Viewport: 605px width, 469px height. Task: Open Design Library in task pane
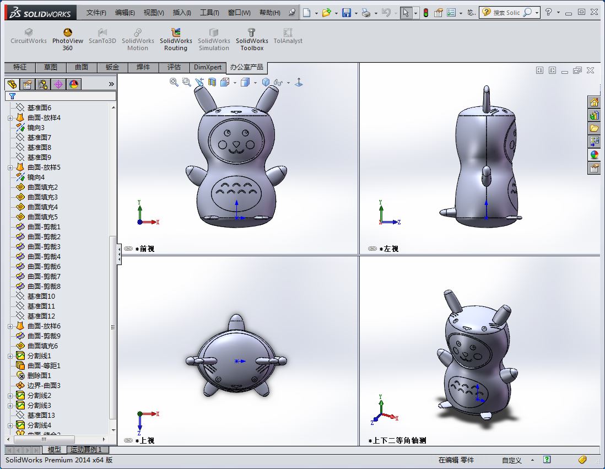click(594, 115)
